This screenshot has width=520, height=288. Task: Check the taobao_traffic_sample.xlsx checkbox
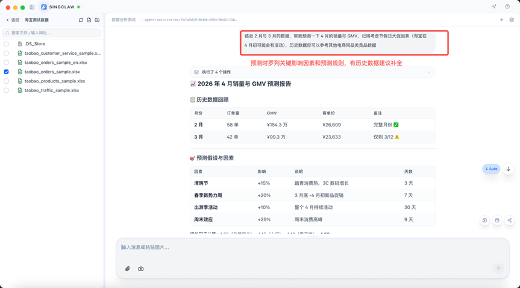pyautogui.click(x=7, y=90)
